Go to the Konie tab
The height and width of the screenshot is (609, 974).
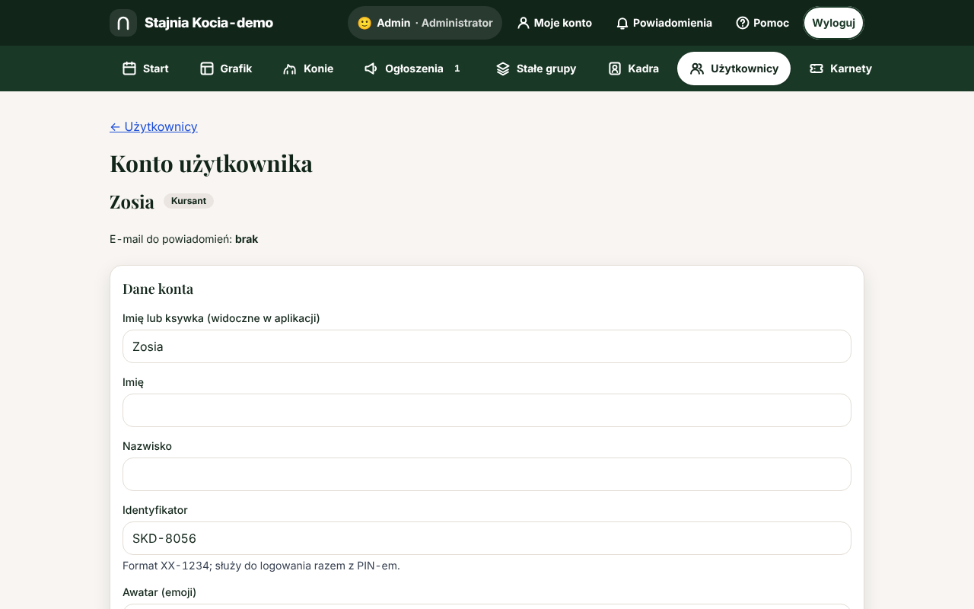(308, 69)
